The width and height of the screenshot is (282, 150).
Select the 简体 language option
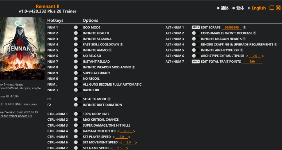pos(222,8)
